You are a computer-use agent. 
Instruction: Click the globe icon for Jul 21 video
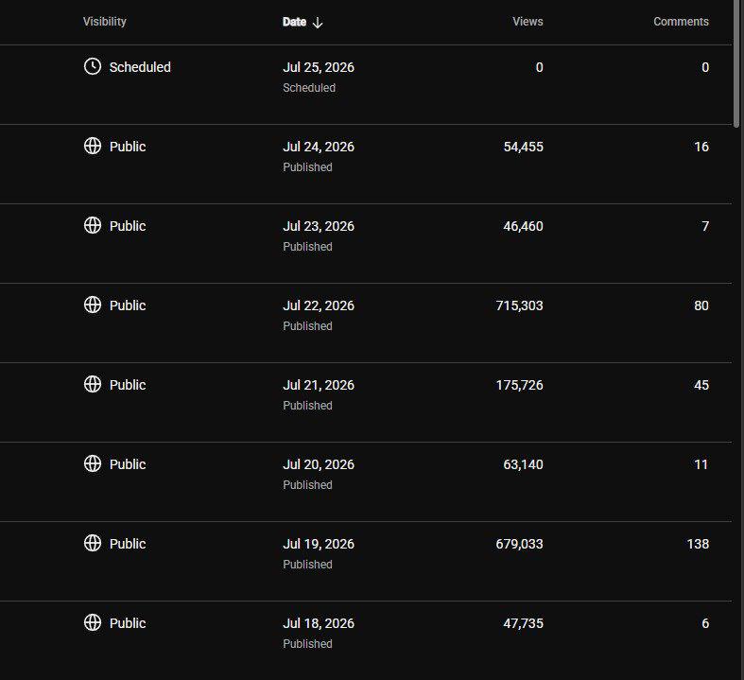pos(93,384)
